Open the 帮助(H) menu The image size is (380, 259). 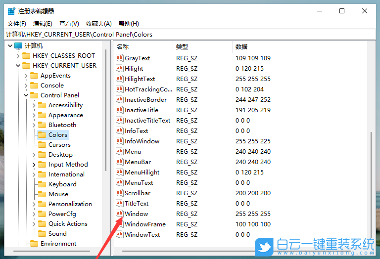point(129,24)
